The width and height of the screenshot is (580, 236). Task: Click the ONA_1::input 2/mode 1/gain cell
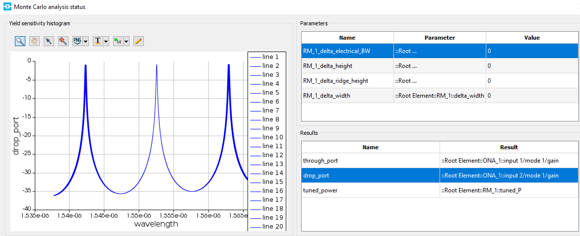click(x=509, y=176)
